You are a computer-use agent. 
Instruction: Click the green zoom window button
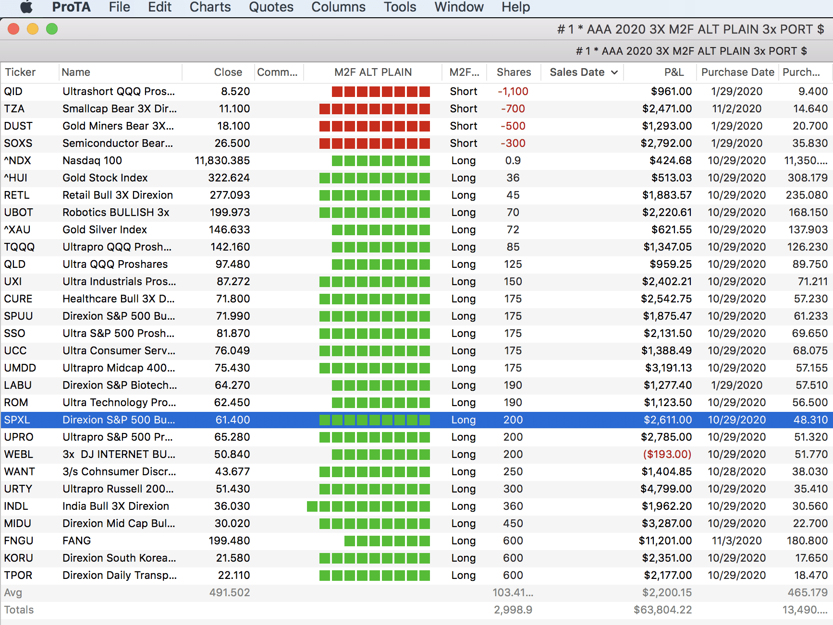(x=52, y=29)
